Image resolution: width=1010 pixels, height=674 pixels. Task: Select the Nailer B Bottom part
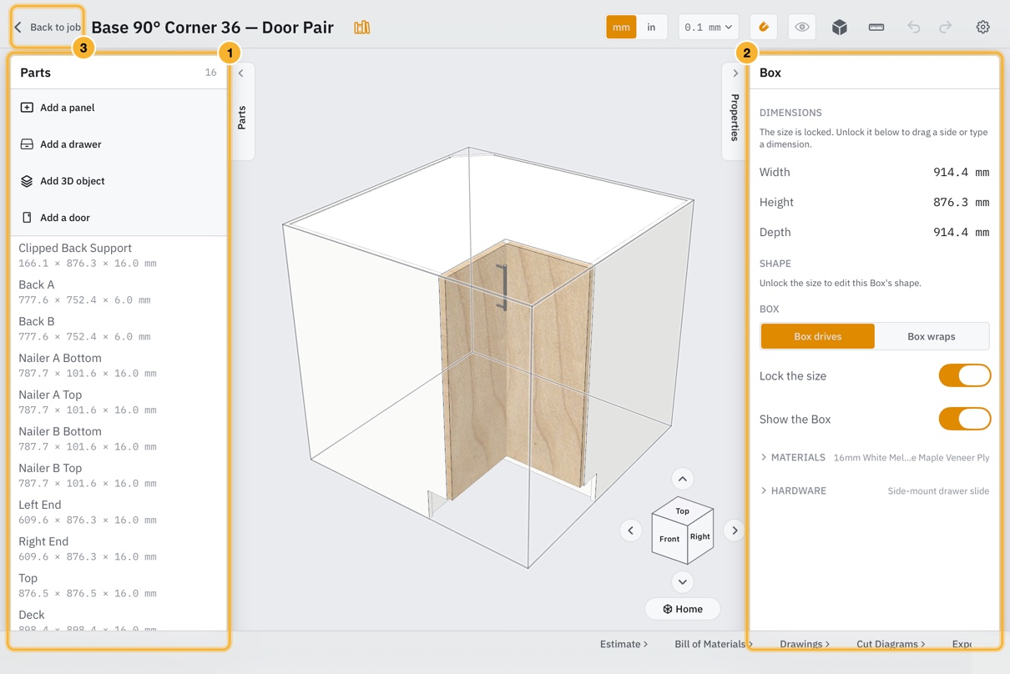(x=119, y=439)
